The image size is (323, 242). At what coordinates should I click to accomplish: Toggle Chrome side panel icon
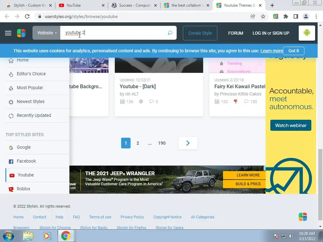pos(296,16)
